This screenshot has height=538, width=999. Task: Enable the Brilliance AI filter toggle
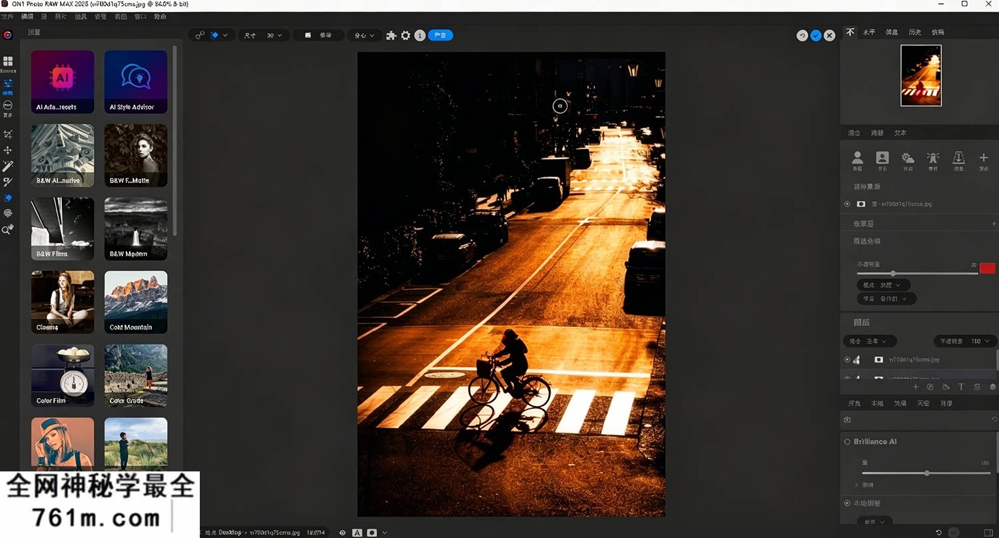848,441
